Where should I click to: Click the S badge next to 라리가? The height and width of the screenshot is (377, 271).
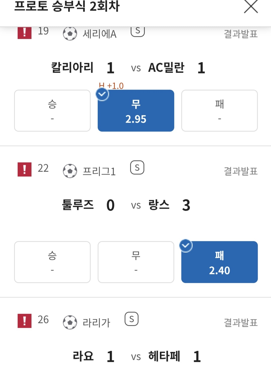(131, 319)
